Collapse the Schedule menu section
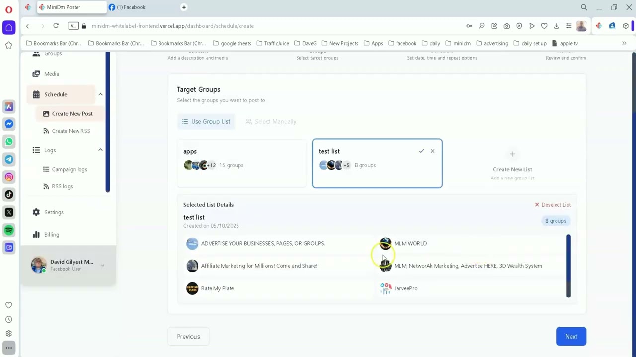 click(x=100, y=94)
